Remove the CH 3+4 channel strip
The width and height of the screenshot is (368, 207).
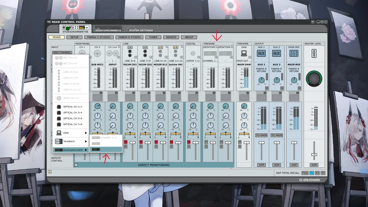(x=119, y=47)
